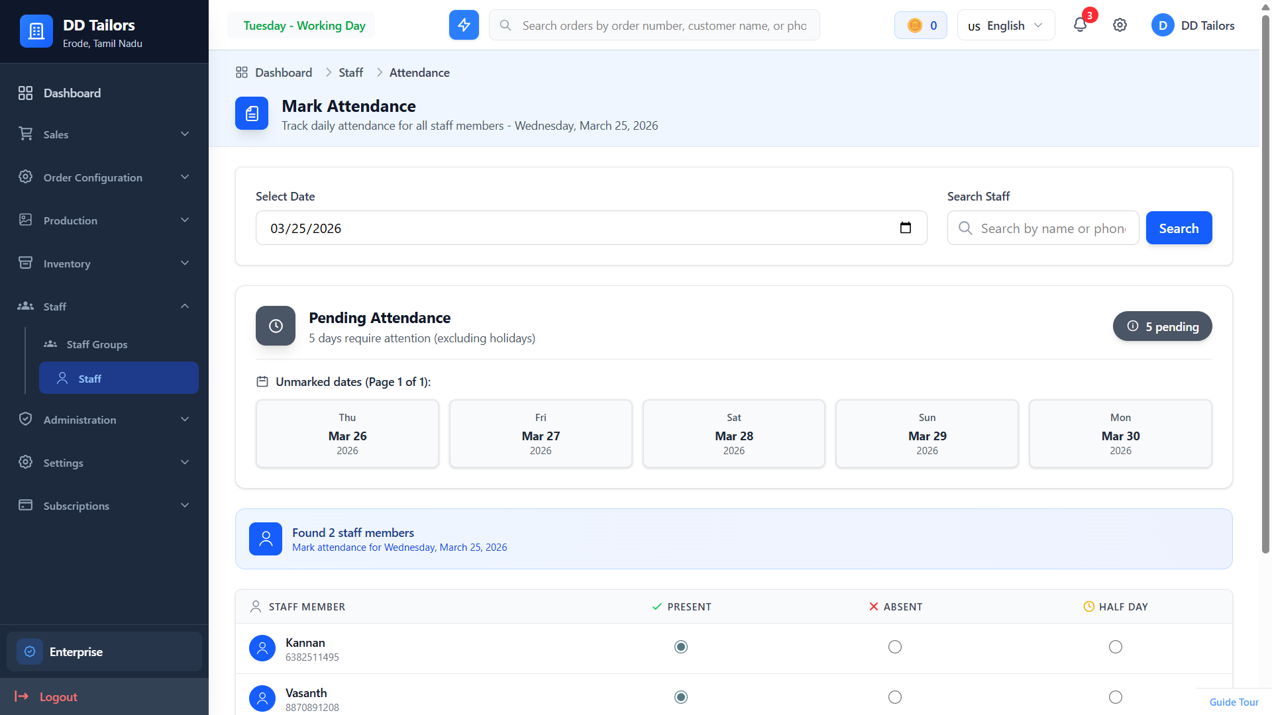Go to Dashboard breadcrumb link
Image resolution: width=1272 pixels, height=715 pixels.
point(284,72)
